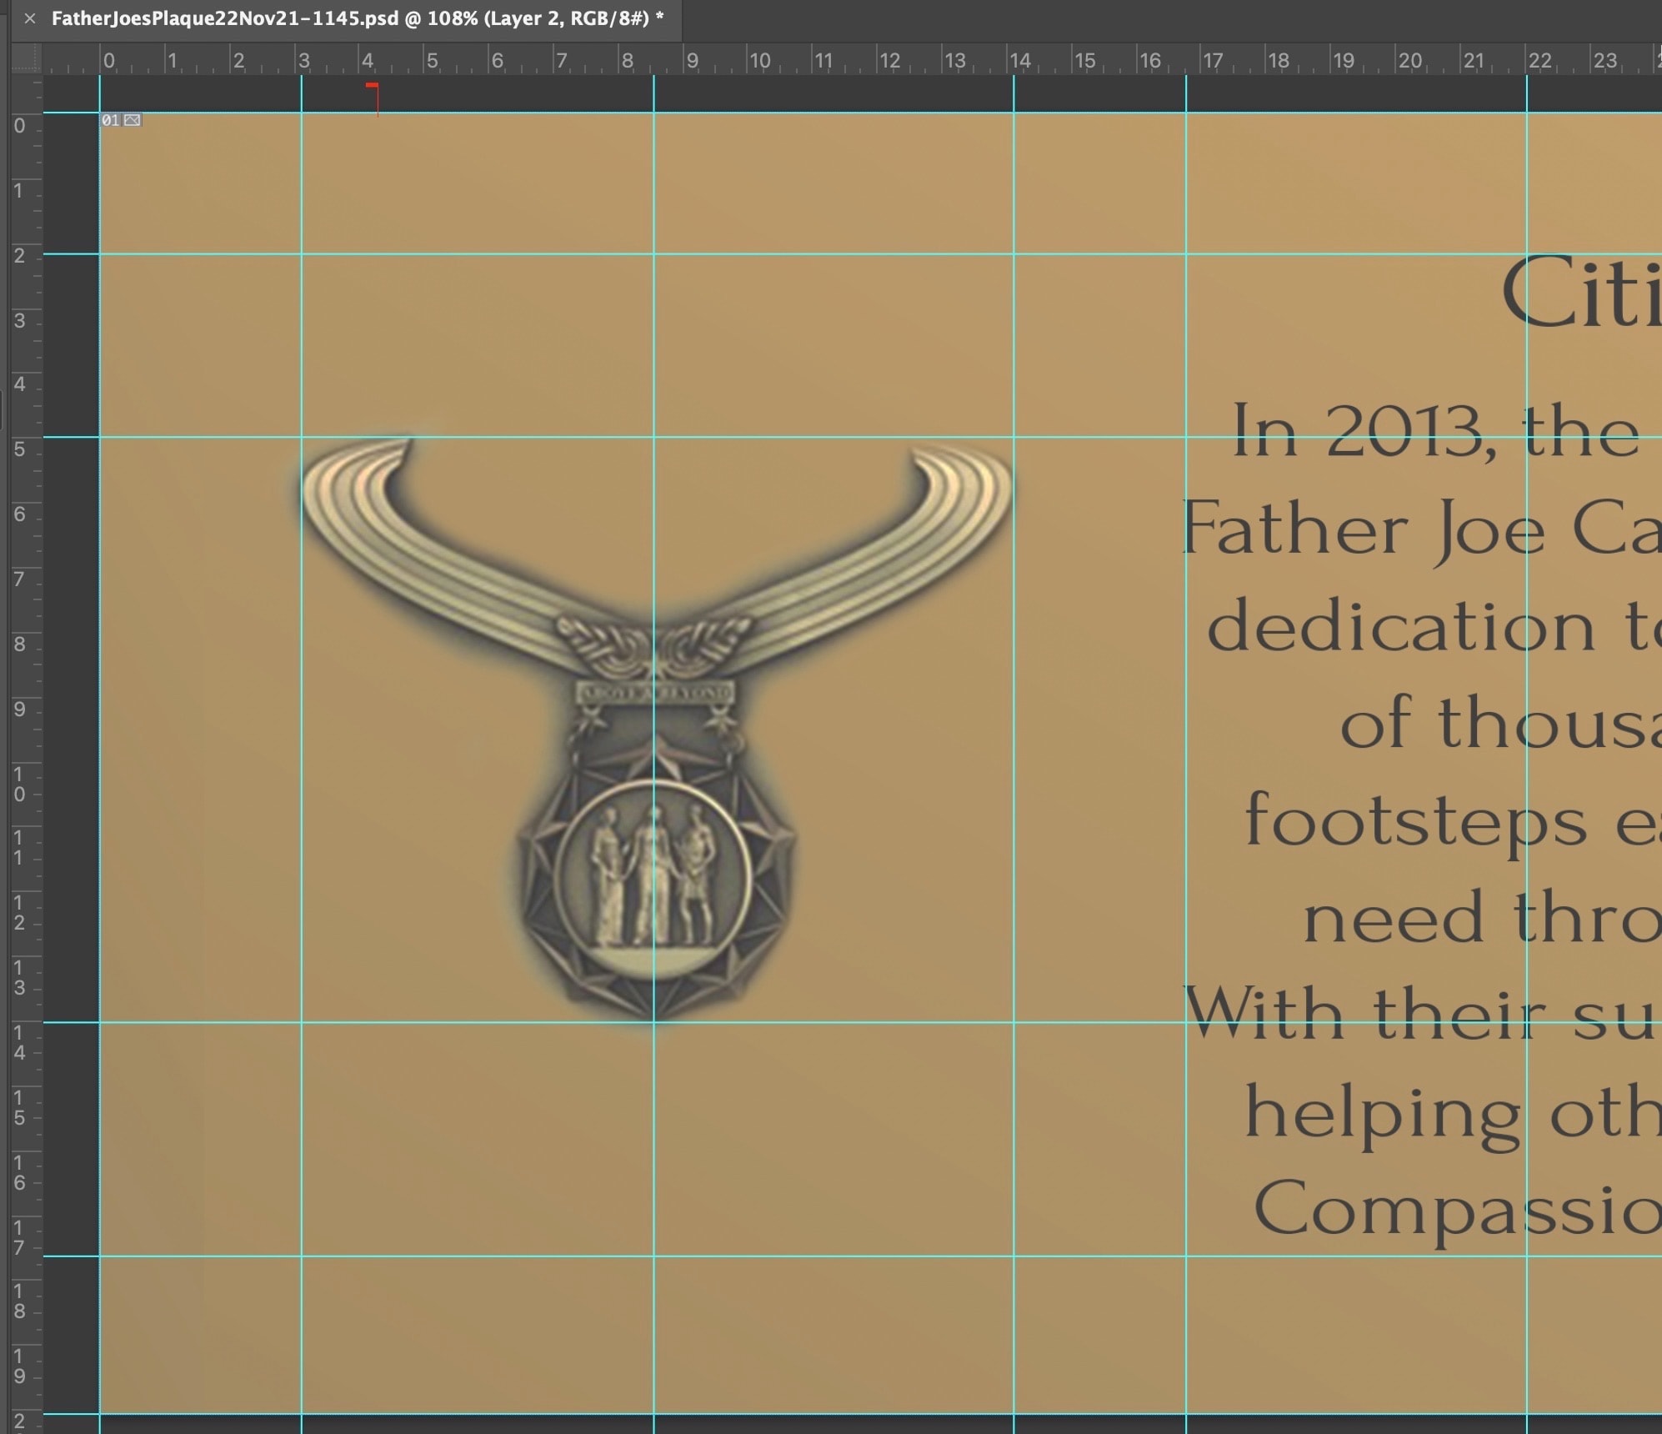Select the FatherJoesPlaque22Nov21-1145.psd document tab
The image size is (1662, 1434).
pos(357,18)
